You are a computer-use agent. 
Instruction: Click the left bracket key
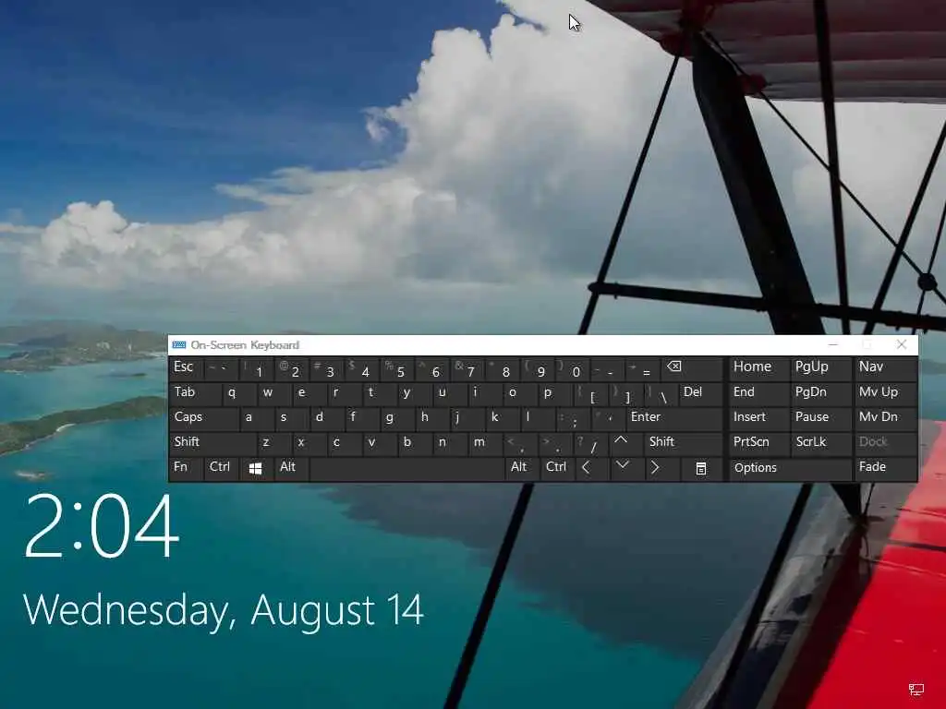tap(590, 393)
